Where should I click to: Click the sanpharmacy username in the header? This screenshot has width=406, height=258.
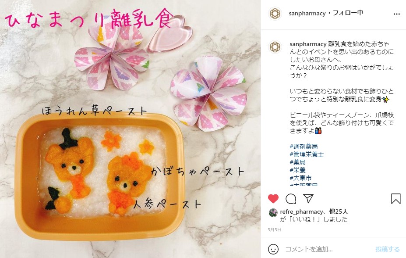[x=307, y=13]
